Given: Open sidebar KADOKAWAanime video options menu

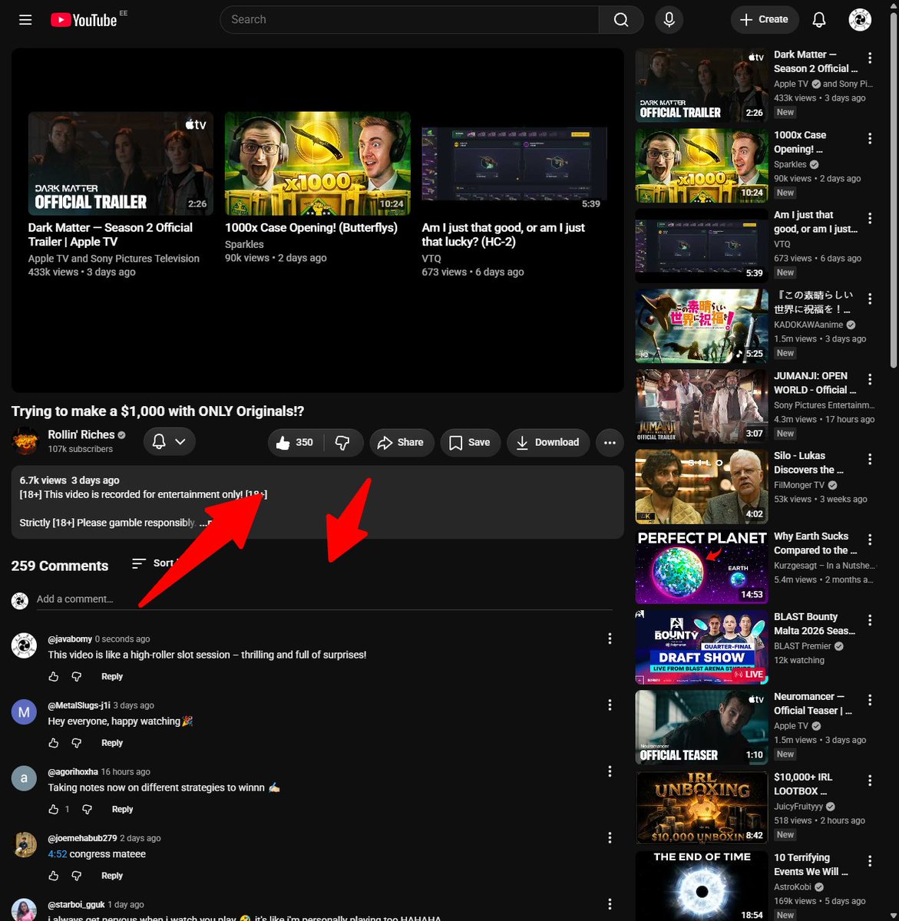Looking at the screenshot, I should 870,299.
